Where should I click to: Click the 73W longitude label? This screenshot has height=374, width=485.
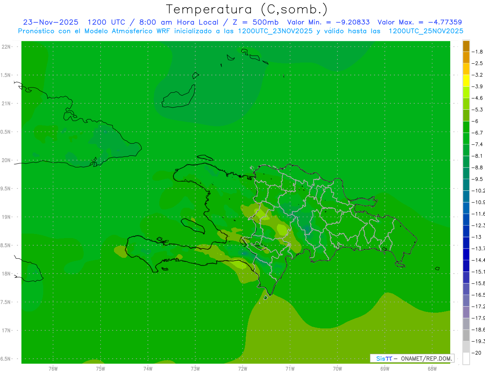[195, 368]
